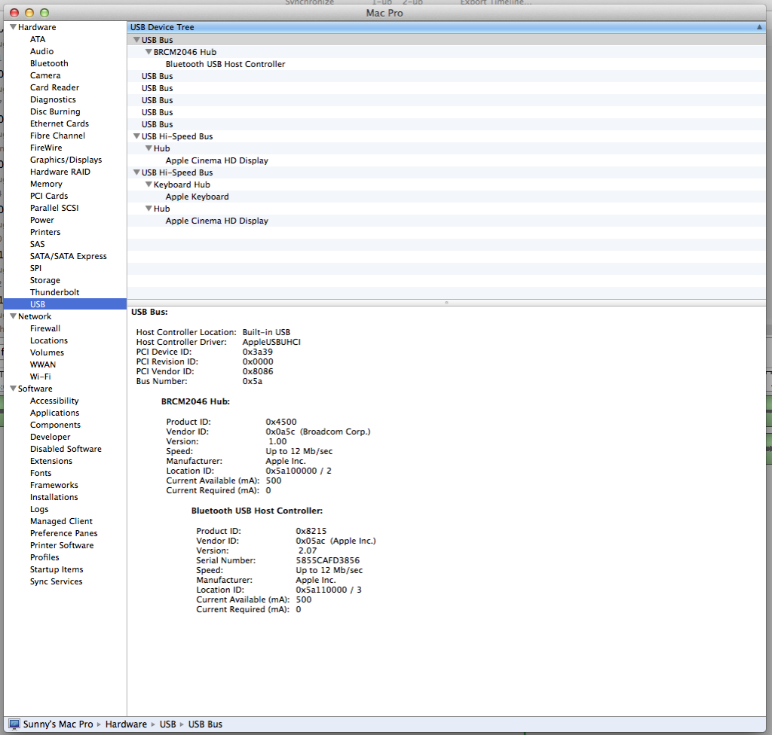
Task: Open Startup Items under Software
Action: click(57, 569)
